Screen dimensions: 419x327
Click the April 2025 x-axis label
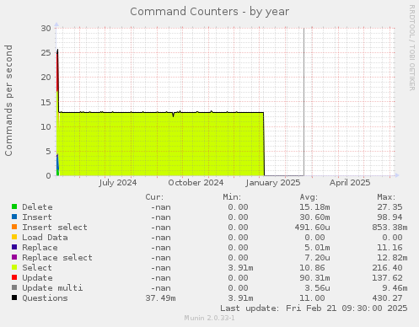pos(350,183)
